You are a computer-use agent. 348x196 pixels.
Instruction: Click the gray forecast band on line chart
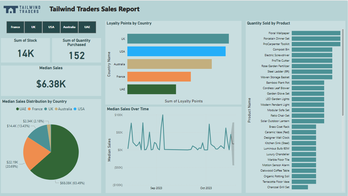[233, 144]
